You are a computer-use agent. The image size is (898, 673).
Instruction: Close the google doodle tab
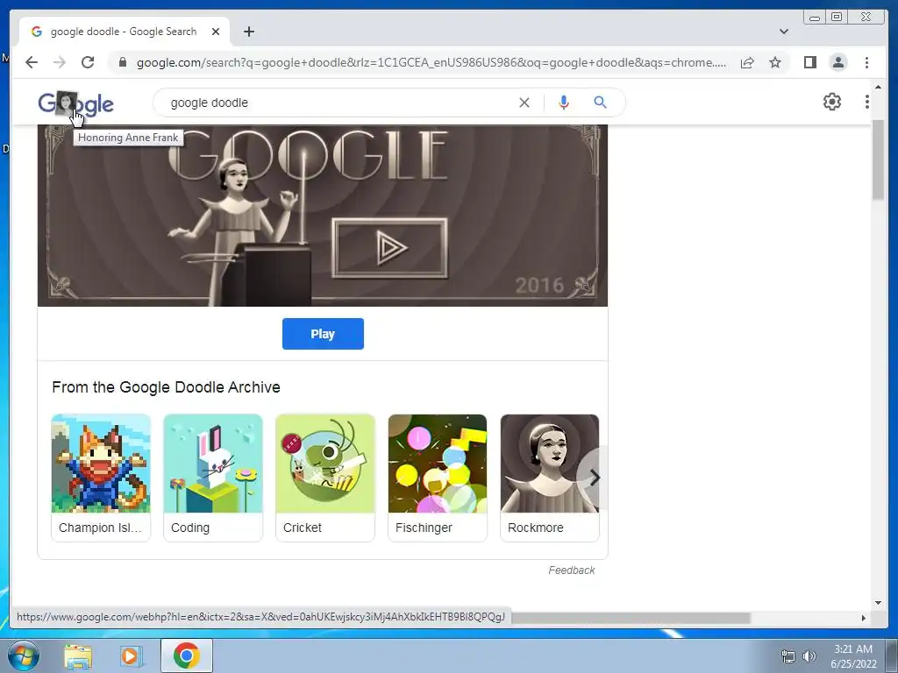tap(216, 32)
